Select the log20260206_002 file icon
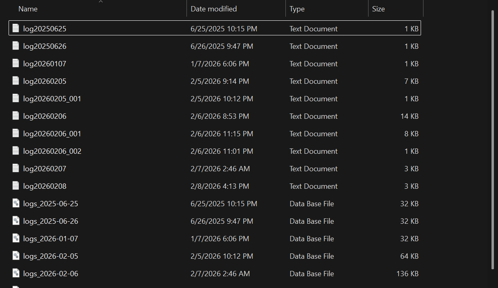 [16, 151]
